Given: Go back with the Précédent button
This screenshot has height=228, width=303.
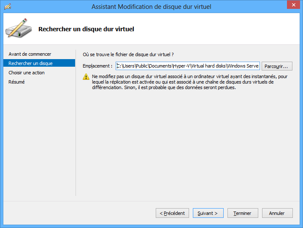Looking at the screenshot, I should pyautogui.click(x=172, y=213).
